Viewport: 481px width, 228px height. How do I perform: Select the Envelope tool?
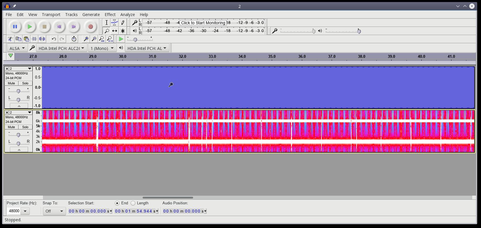click(115, 22)
